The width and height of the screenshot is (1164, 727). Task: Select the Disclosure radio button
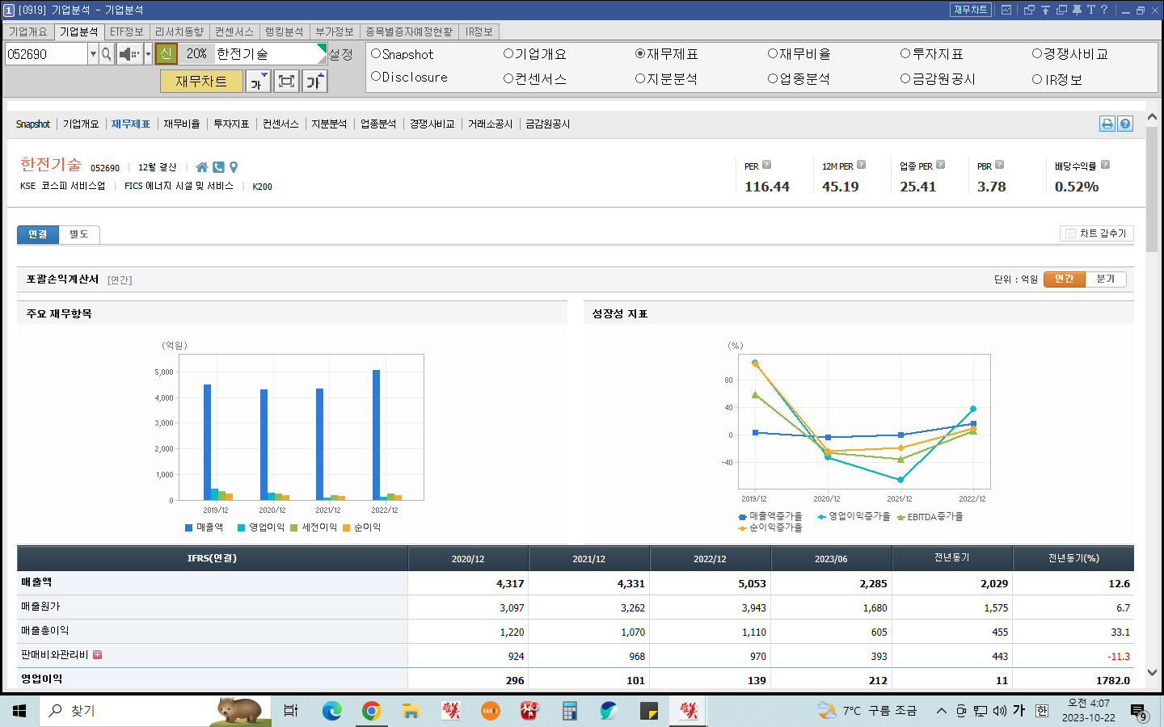(376, 76)
